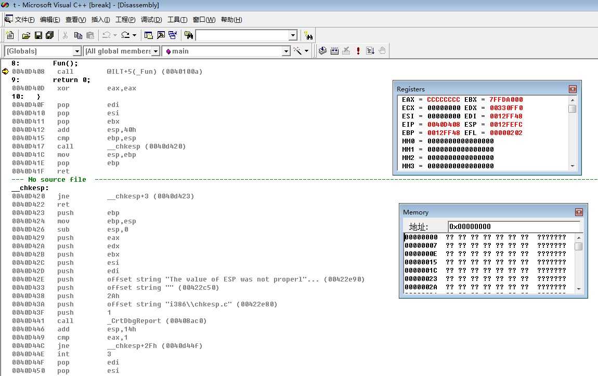The width and height of the screenshot is (598, 376).
Task: Click the Copy icon
Action: pos(78,35)
